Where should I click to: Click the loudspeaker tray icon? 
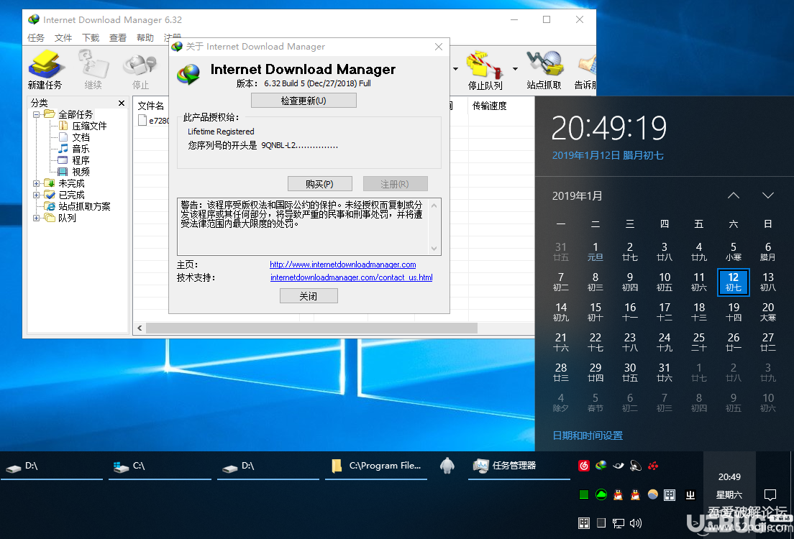tap(636, 466)
